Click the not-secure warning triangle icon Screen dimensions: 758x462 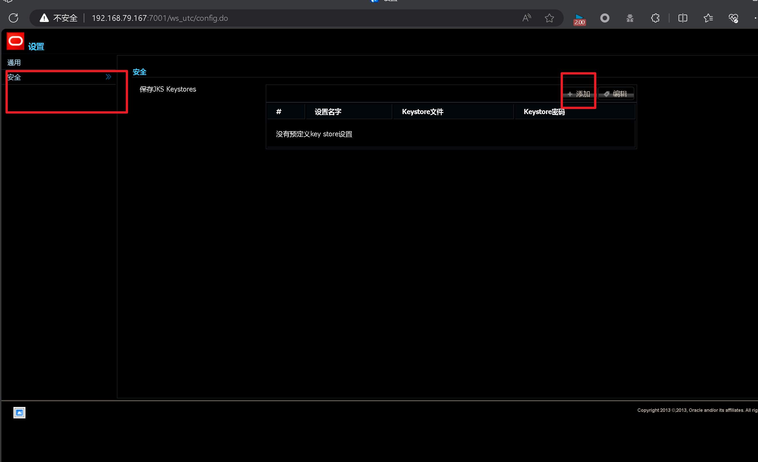[x=44, y=18]
